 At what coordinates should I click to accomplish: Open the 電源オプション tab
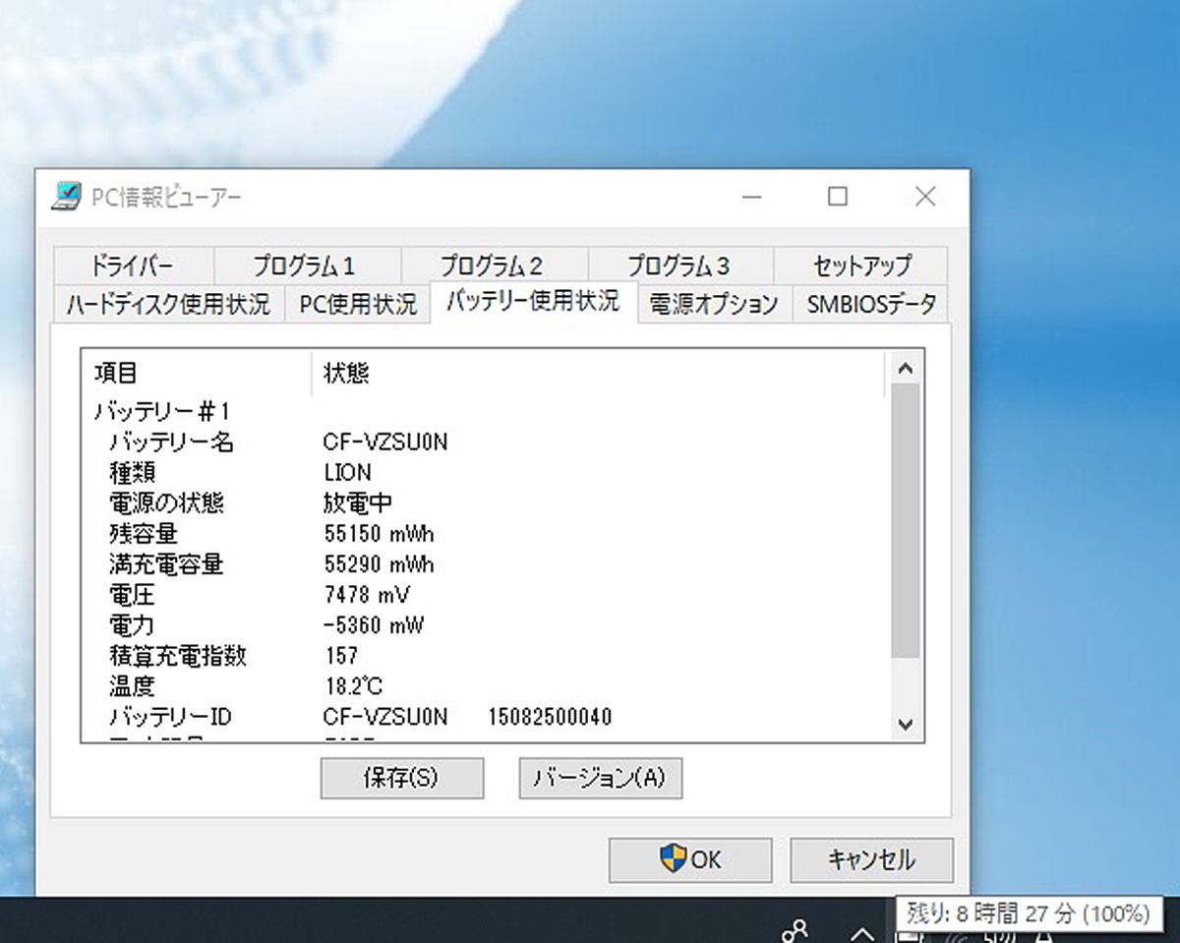coord(714,304)
